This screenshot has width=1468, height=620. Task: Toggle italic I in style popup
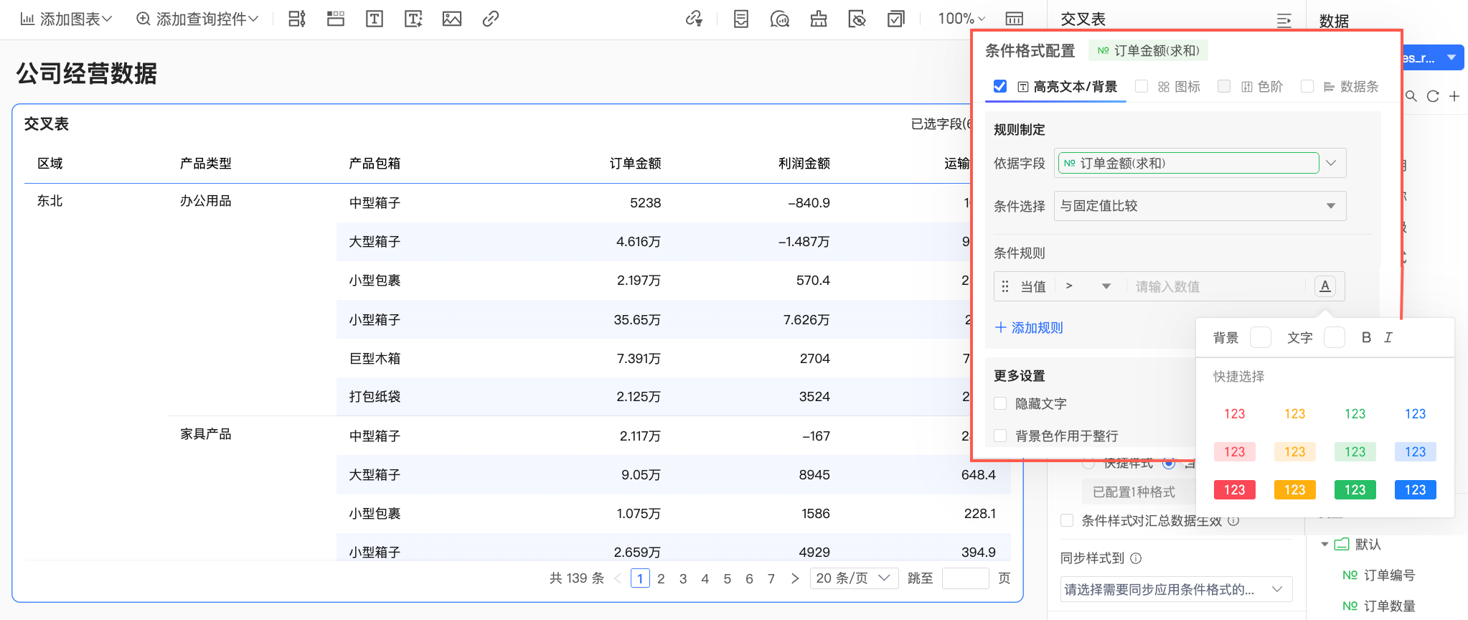1388,337
